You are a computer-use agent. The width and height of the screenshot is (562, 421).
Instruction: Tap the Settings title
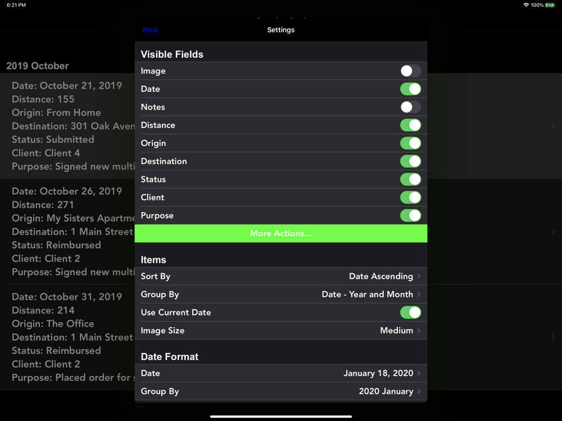pyautogui.click(x=280, y=30)
